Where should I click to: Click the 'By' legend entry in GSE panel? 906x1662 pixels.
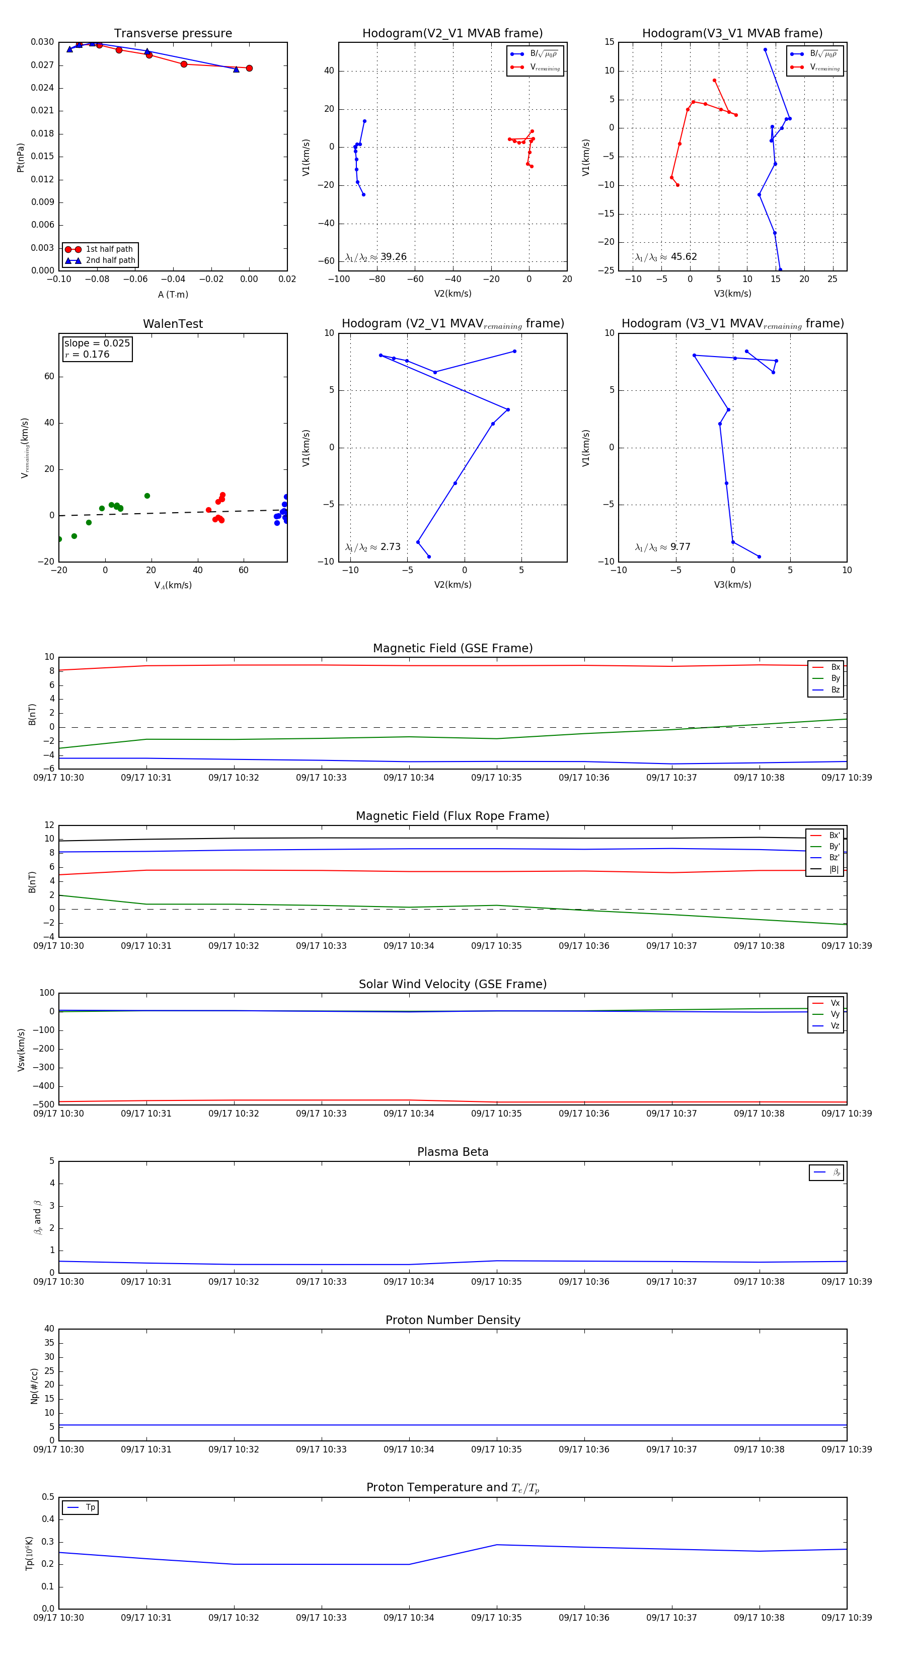[x=826, y=679]
